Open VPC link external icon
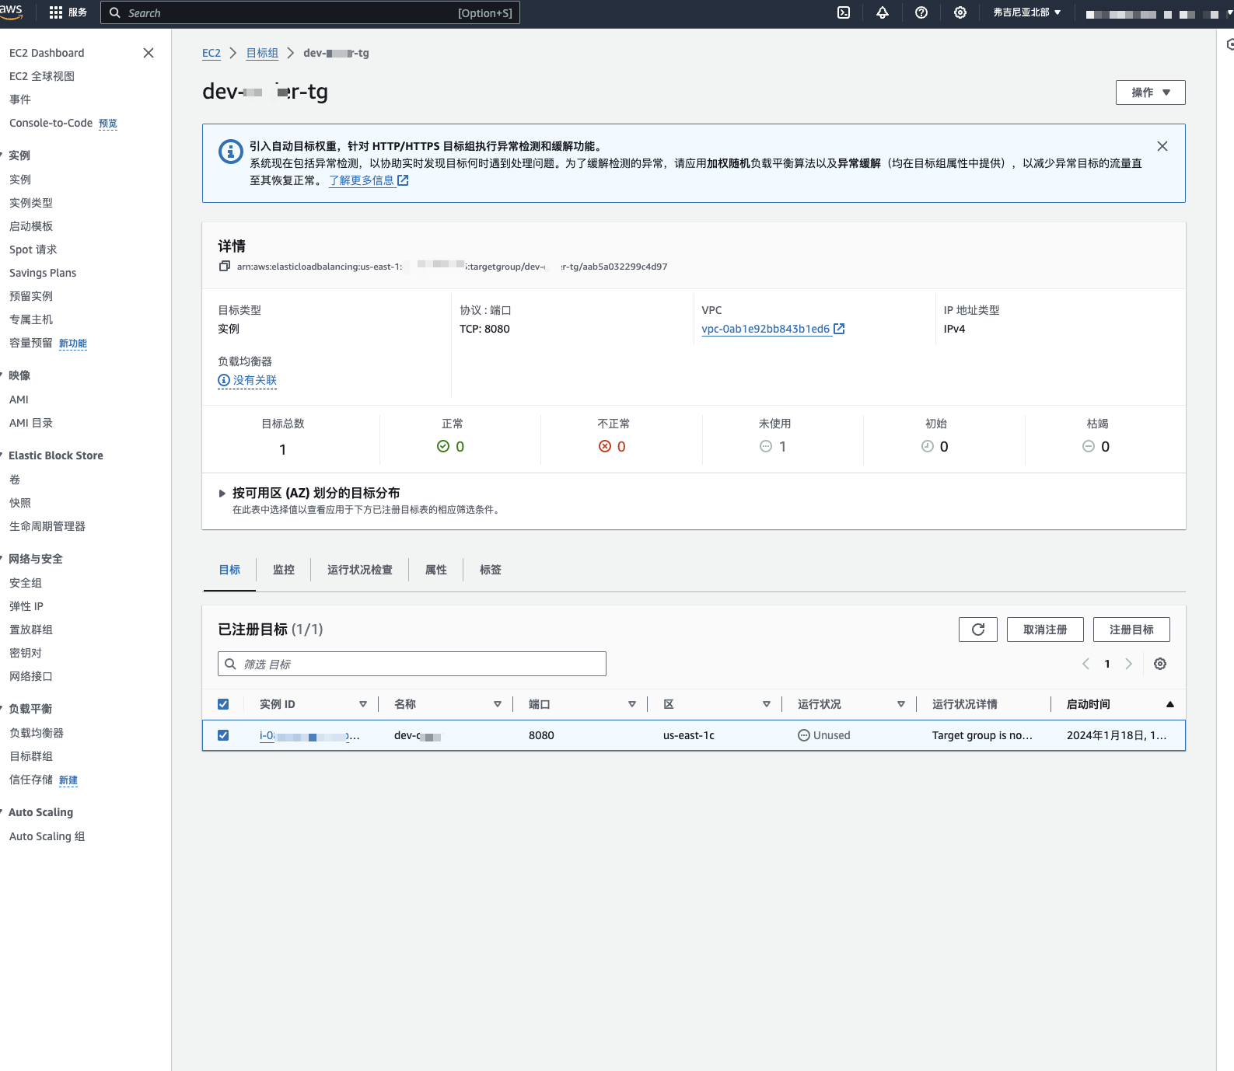The image size is (1234, 1071). [839, 329]
